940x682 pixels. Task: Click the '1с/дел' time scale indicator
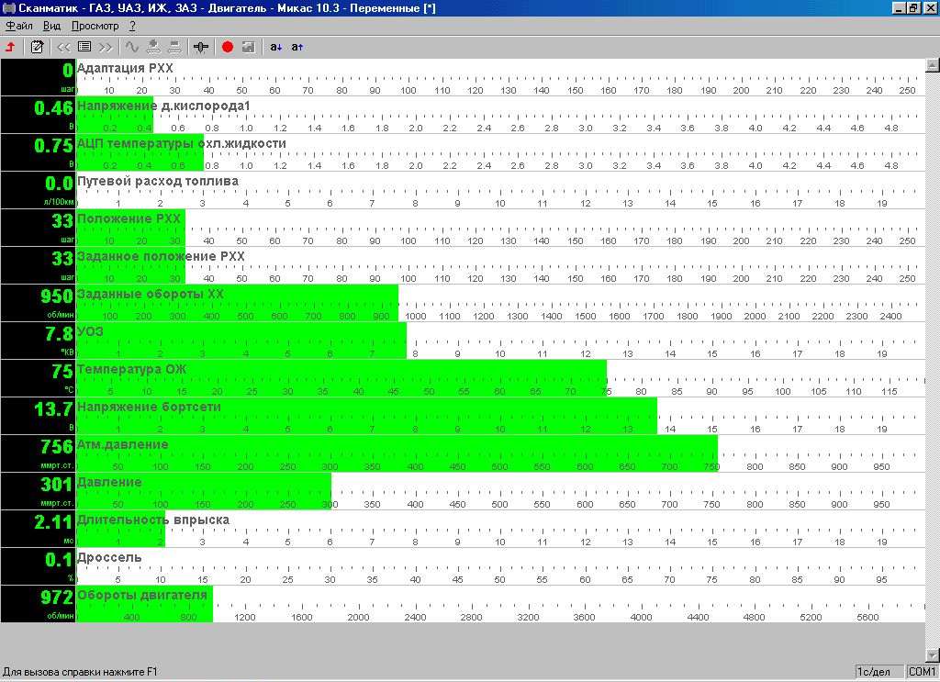tap(878, 672)
